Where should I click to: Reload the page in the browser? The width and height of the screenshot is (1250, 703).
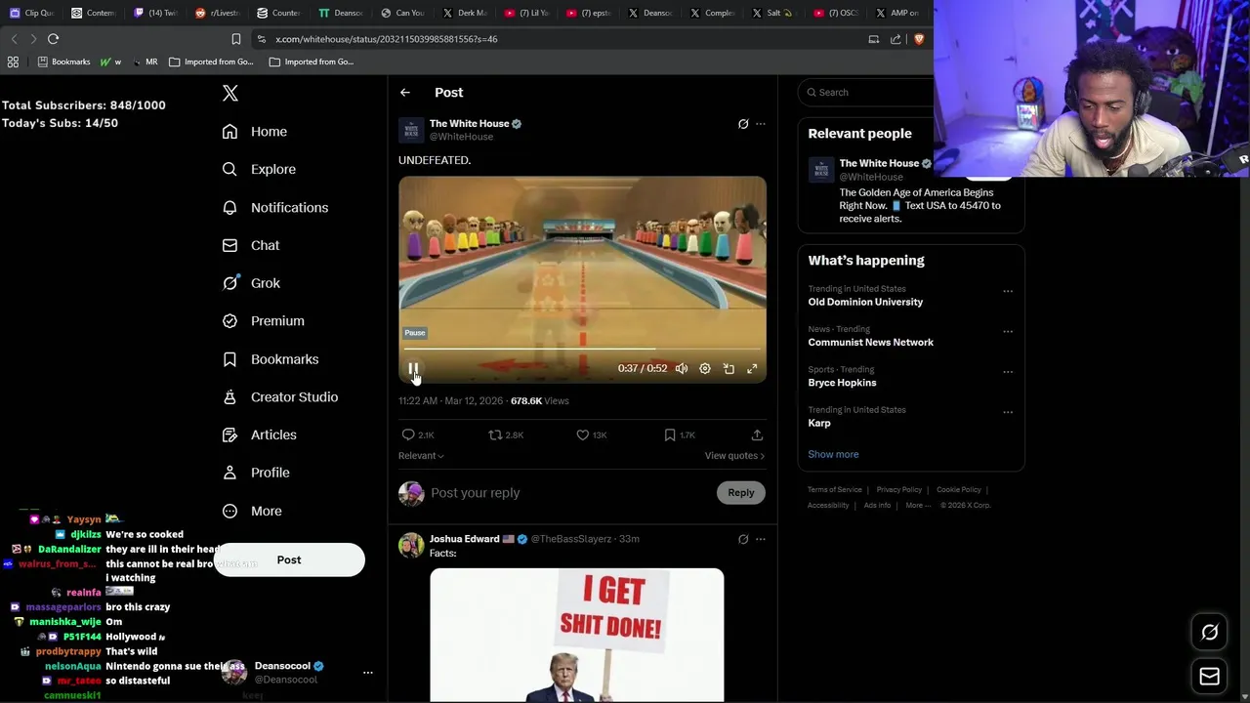tap(53, 39)
